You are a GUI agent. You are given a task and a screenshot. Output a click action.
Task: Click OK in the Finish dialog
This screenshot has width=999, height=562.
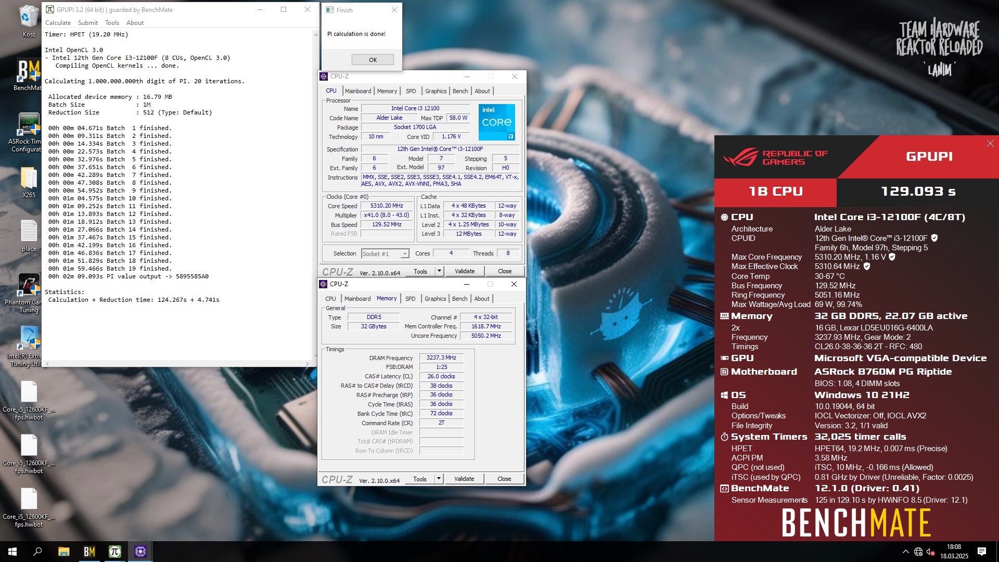[x=373, y=59]
